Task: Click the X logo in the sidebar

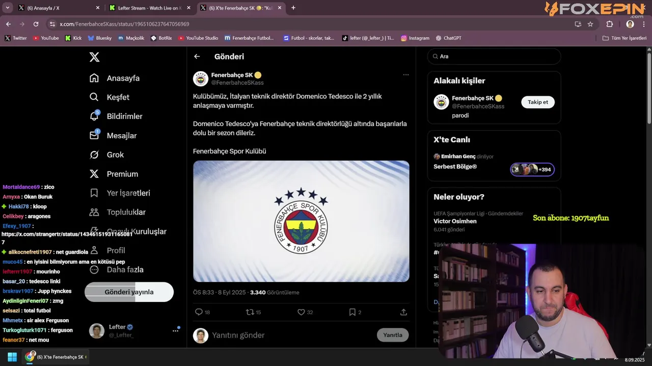Action: coord(94,57)
